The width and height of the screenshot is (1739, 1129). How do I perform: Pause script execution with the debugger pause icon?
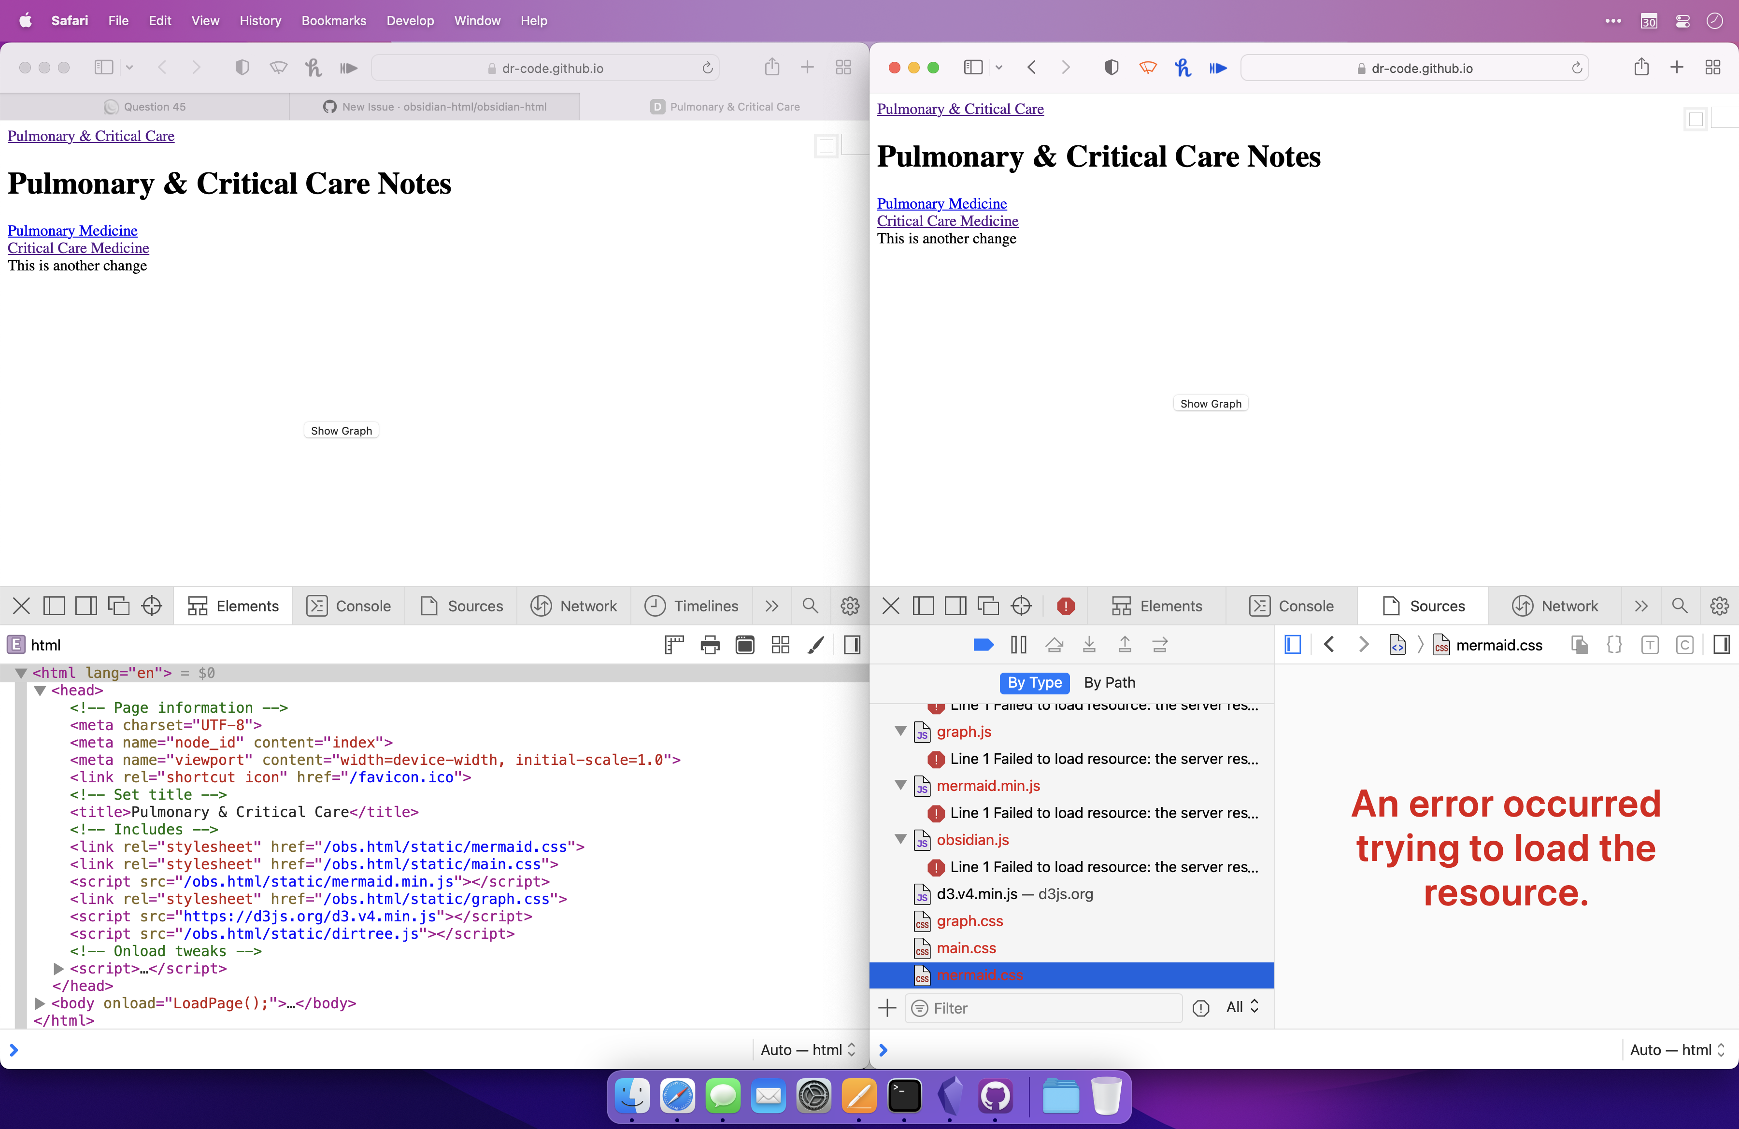click(1018, 645)
